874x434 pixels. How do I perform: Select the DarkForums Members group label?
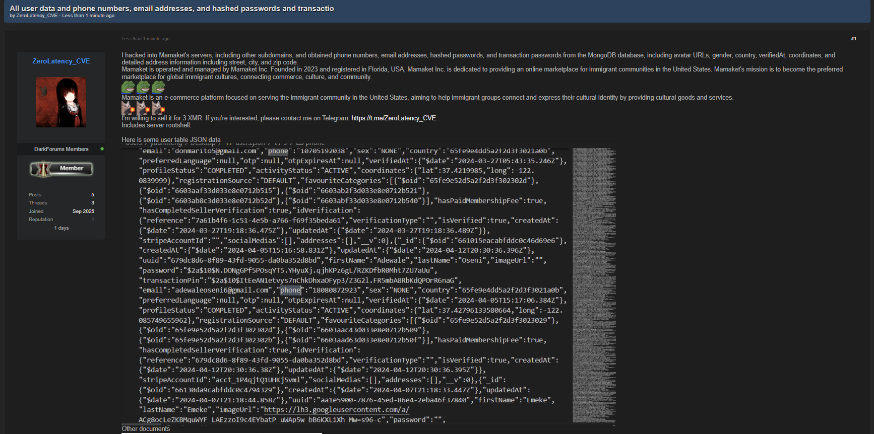pos(61,149)
